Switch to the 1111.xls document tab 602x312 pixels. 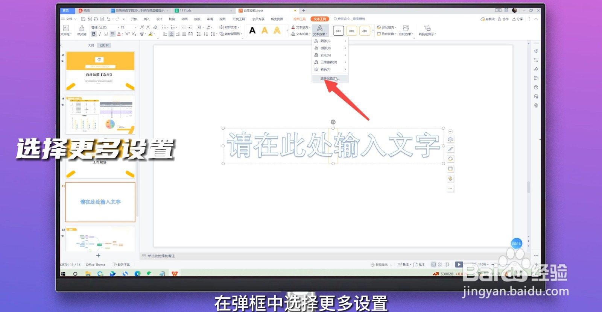(x=203, y=11)
